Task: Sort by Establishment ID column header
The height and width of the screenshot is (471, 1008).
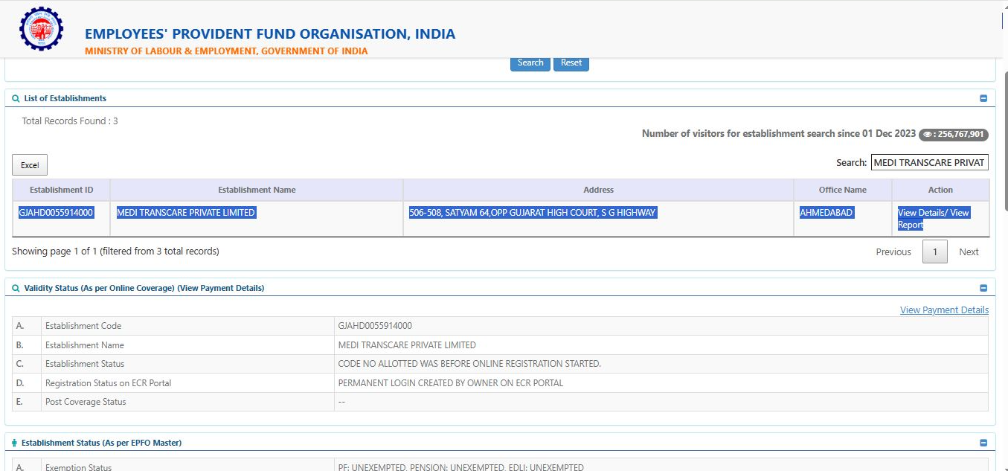Action: tap(61, 190)
